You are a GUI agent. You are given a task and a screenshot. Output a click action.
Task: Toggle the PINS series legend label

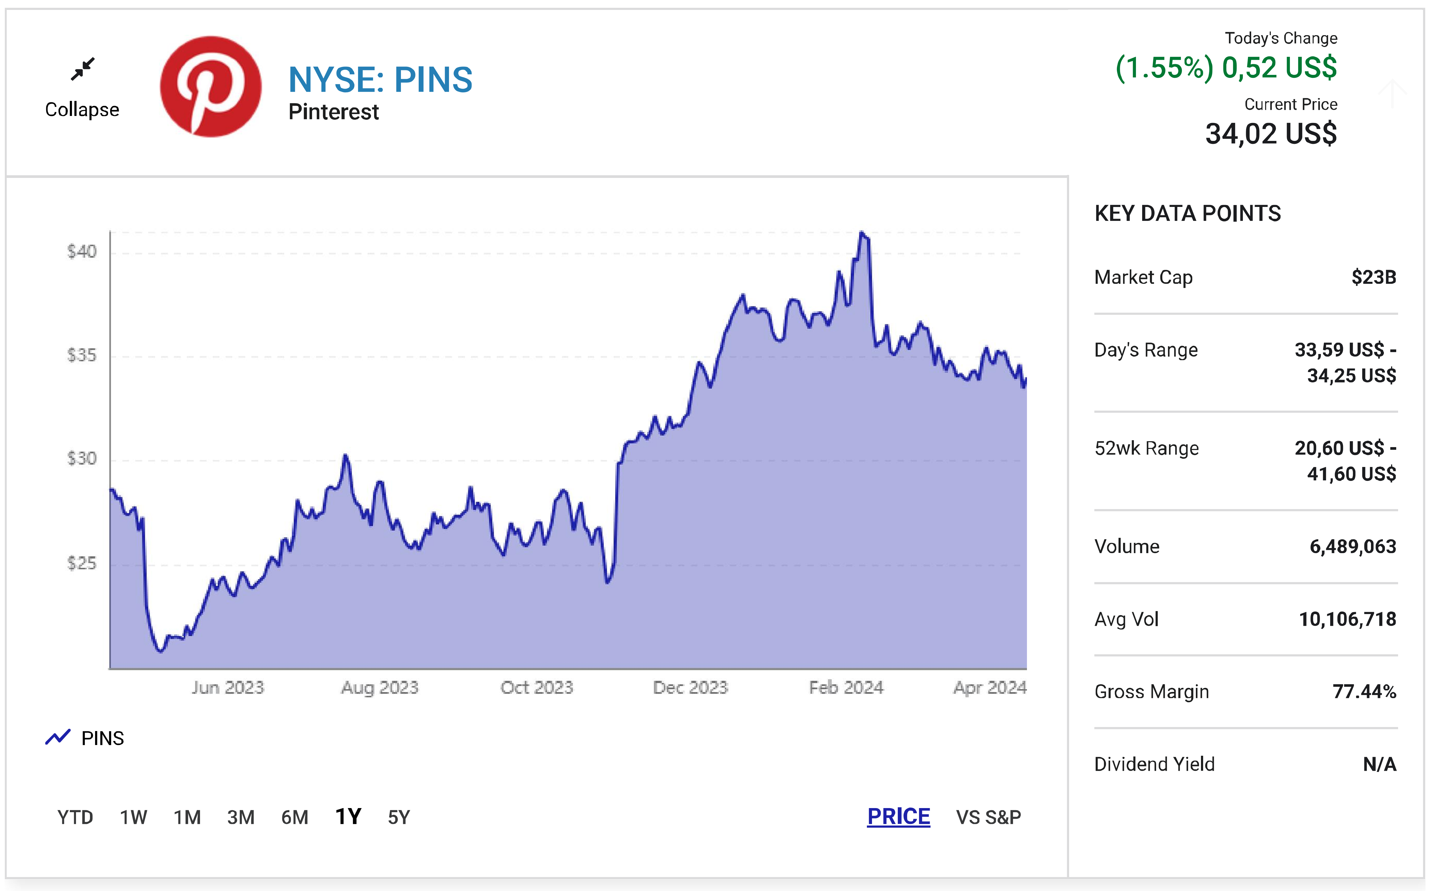click(x=103, y=738)
